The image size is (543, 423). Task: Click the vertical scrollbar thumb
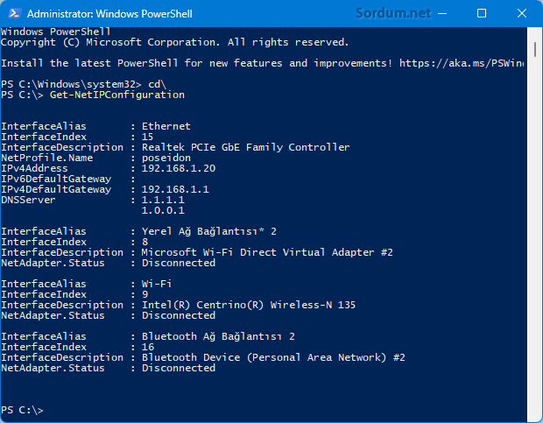click(x=535, y=49)
